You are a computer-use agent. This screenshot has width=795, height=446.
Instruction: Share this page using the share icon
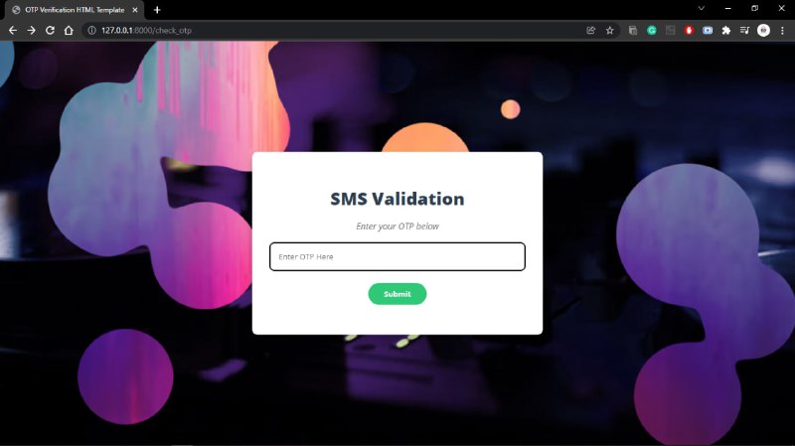(590, 31)
